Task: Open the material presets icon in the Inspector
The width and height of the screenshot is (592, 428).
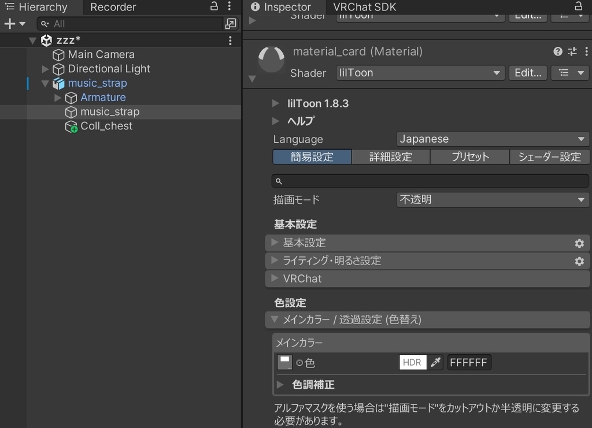Action: tap(572, 51)
